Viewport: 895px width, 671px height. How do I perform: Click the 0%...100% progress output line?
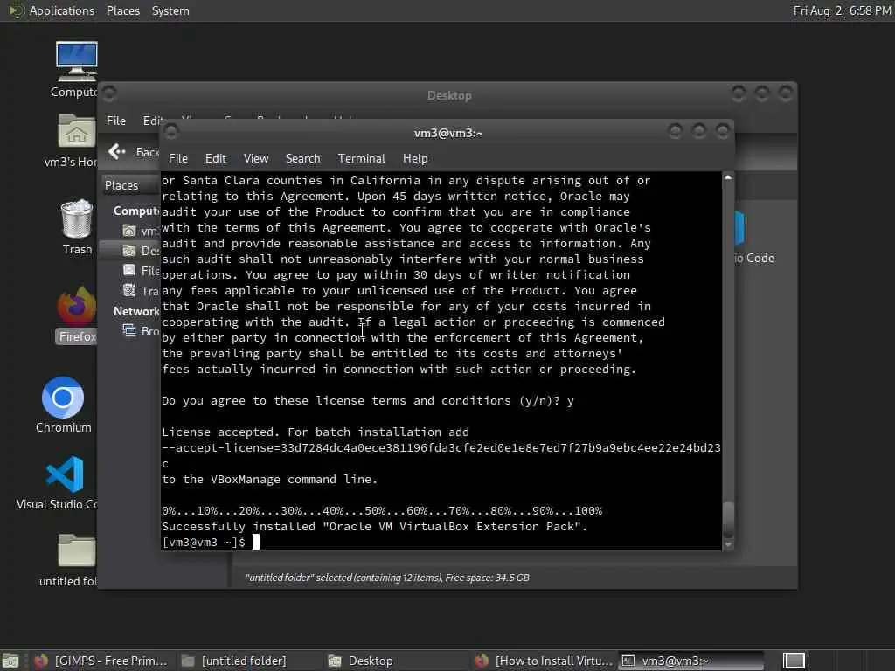(x=382, y=510)
